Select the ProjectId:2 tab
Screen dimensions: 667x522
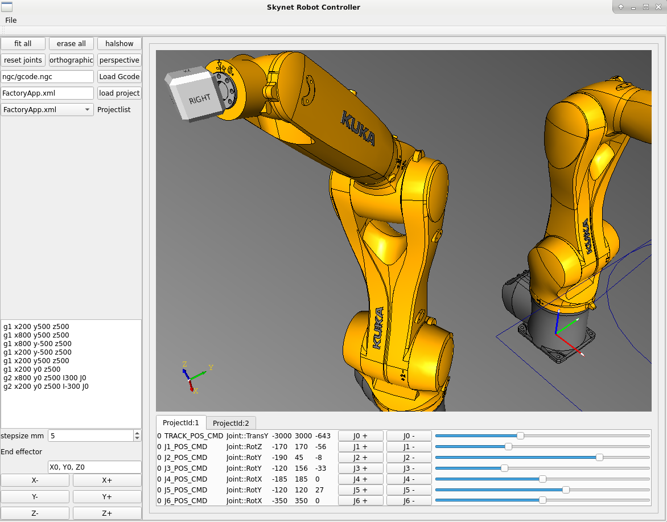point(231,423)
